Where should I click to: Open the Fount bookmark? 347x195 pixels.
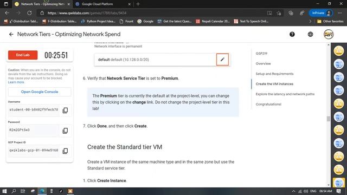tap(126, 22)
